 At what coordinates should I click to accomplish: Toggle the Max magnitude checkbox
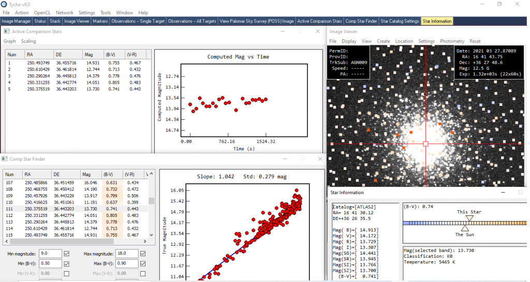click(x=143, y=253)
